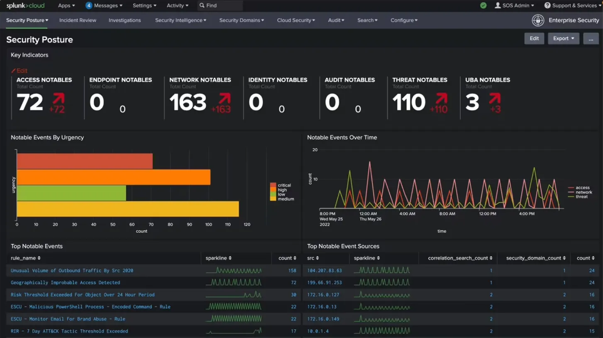Image resolution: width=603 pixels, height=338 pixels.
Task: Click the SOS Admin user icon
Action: [x=497, y=5]
